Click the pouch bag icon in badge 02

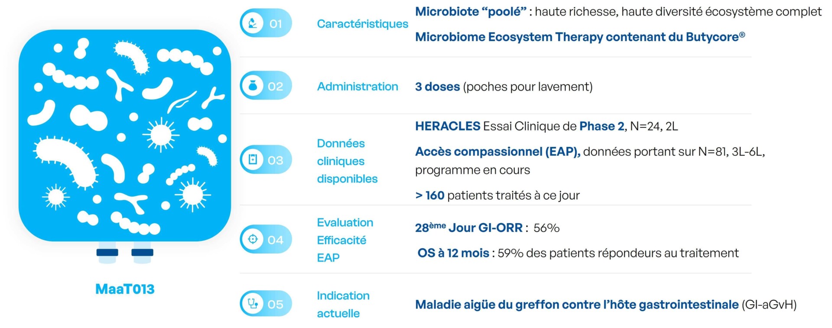[x=253, y=86]
